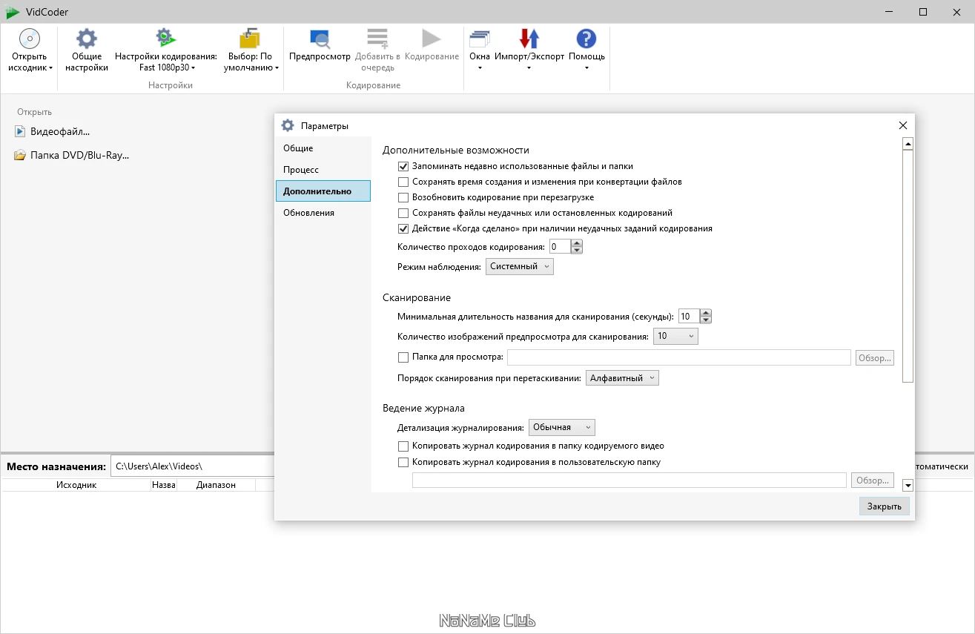Open Режим наблюдения Системный dropdown

click(520, 266)
